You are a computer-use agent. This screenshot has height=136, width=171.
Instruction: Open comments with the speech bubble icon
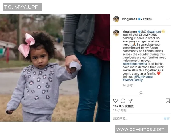coord(123,101)
